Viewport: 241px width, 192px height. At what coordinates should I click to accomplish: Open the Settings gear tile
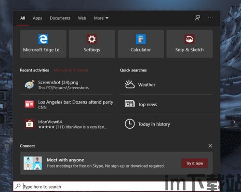pos(92,44)
